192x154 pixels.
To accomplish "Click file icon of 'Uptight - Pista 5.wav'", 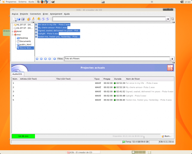I will point(36,34).
